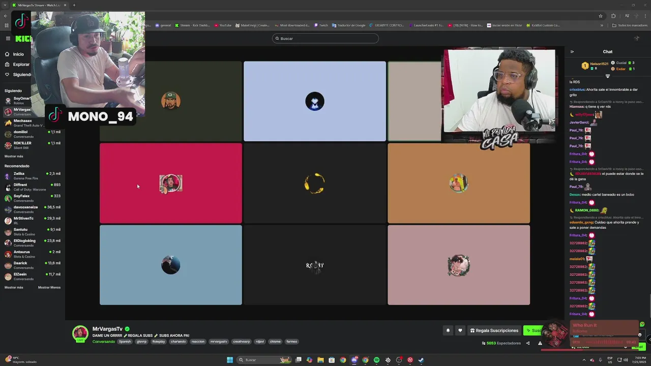
Task: Open Antaurus recommended channel
Action: (33, 254)
